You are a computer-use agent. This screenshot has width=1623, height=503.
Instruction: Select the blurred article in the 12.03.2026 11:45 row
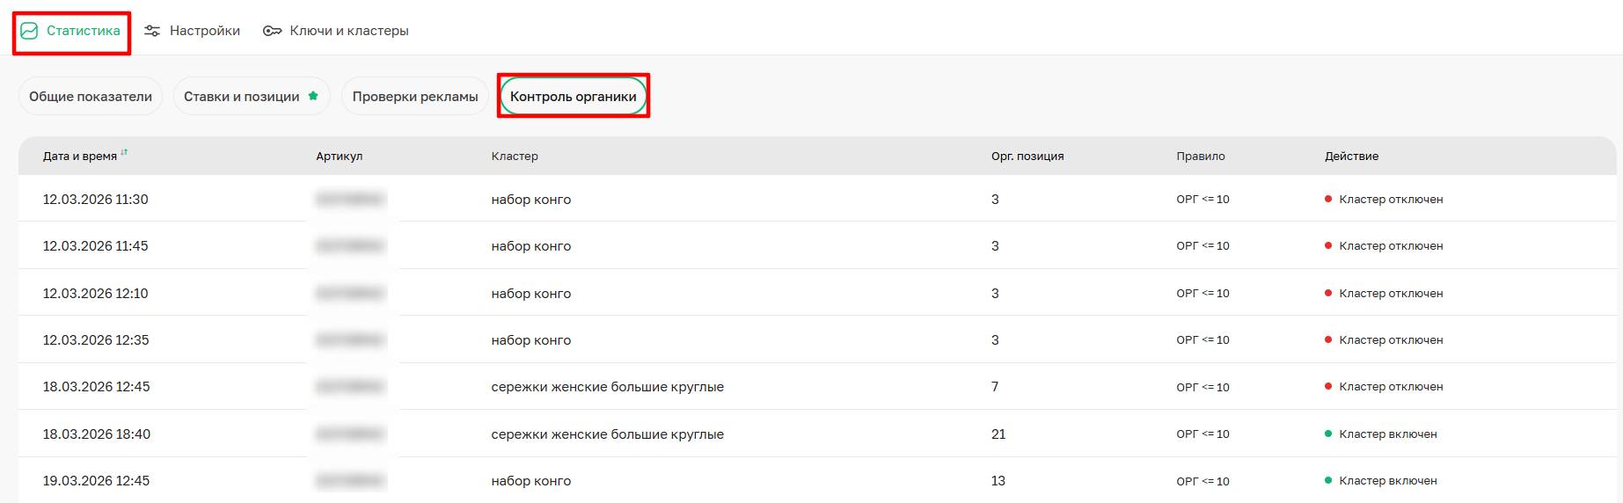pyautogui.click(x=350, y=246)
